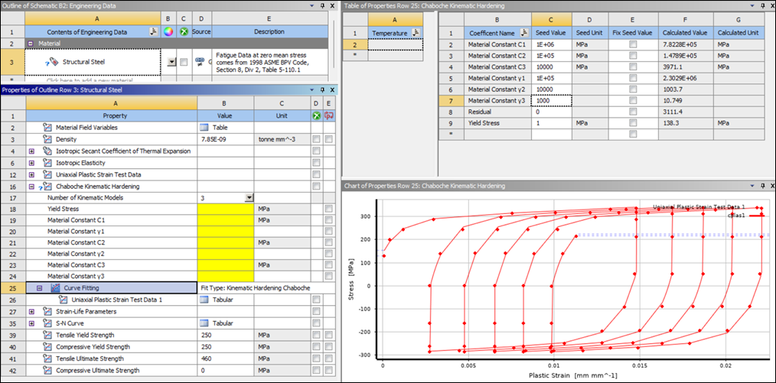The width and height of the screenshot is (776, 383).
Task: Open dropdown in Structural Steel column B cell
Action: [x=171, y=62]
